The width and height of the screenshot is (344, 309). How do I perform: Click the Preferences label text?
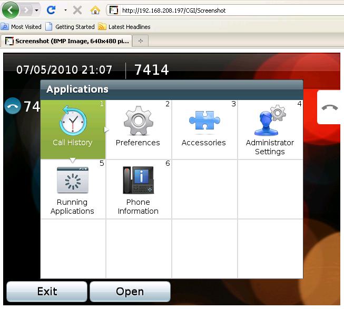click(x=138, y=143)
